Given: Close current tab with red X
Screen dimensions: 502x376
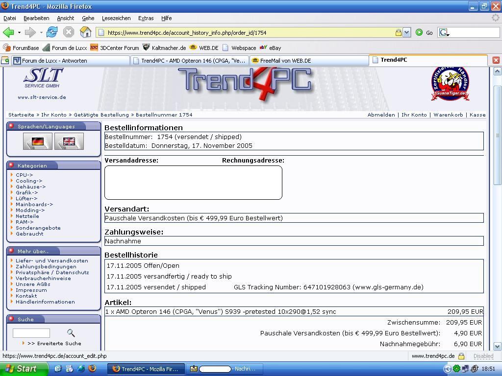Looking at the screenshot, I should click(496, 60).
